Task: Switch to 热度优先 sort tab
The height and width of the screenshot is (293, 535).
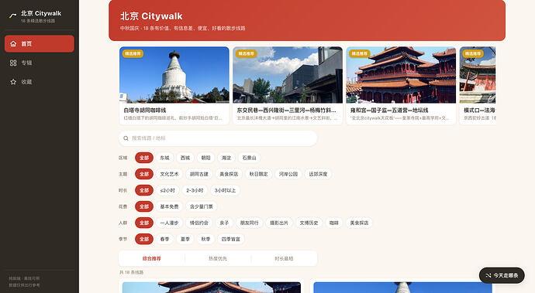Action: 218,259
